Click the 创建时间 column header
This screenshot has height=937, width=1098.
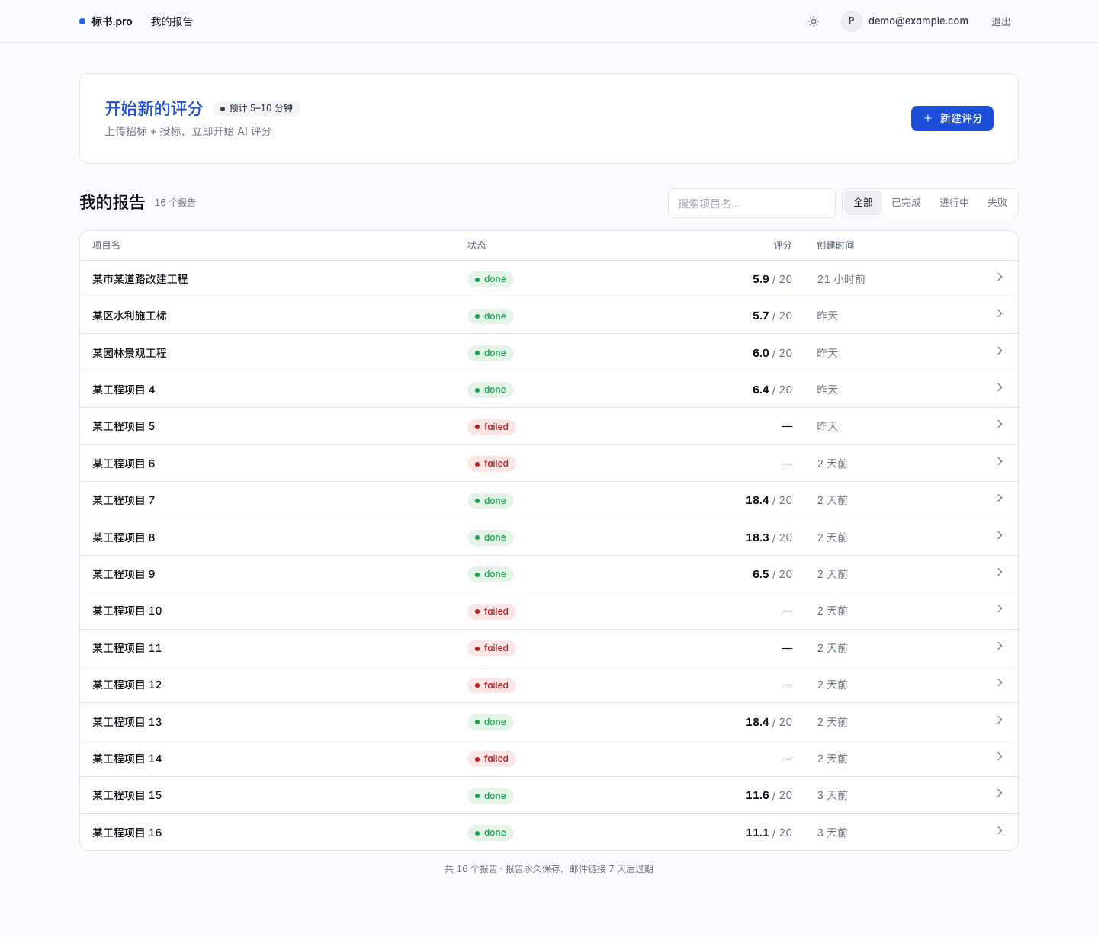point(836,245)
